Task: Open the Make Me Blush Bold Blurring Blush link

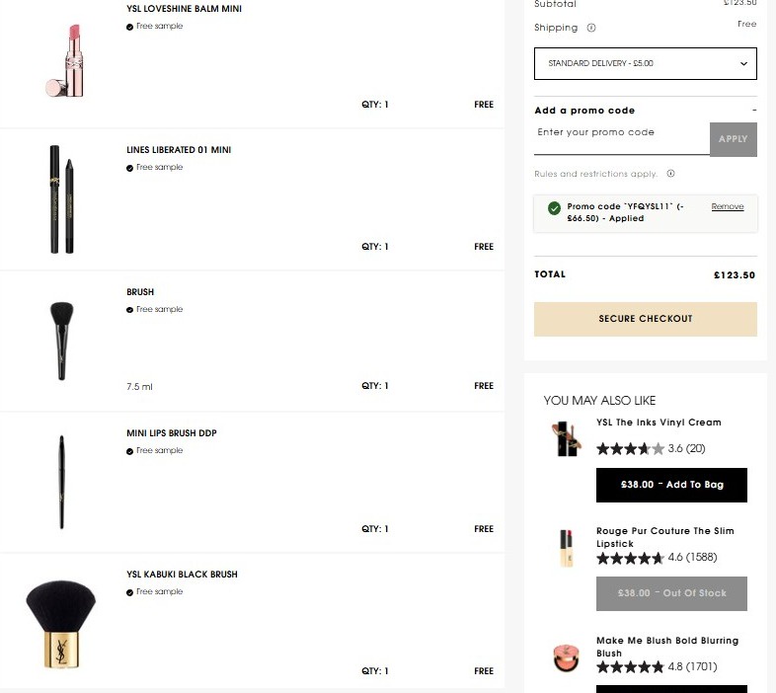Action: (667, 647)
